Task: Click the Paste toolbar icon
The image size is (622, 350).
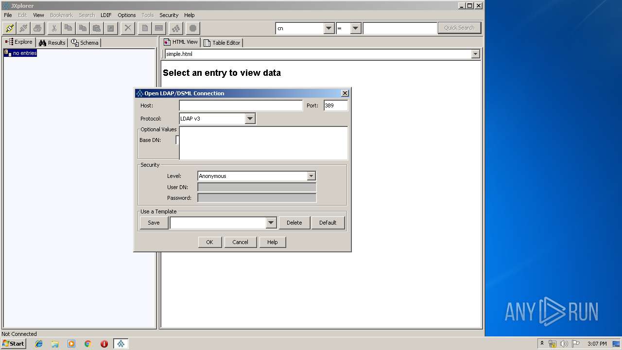Action: tap(96, 28)
